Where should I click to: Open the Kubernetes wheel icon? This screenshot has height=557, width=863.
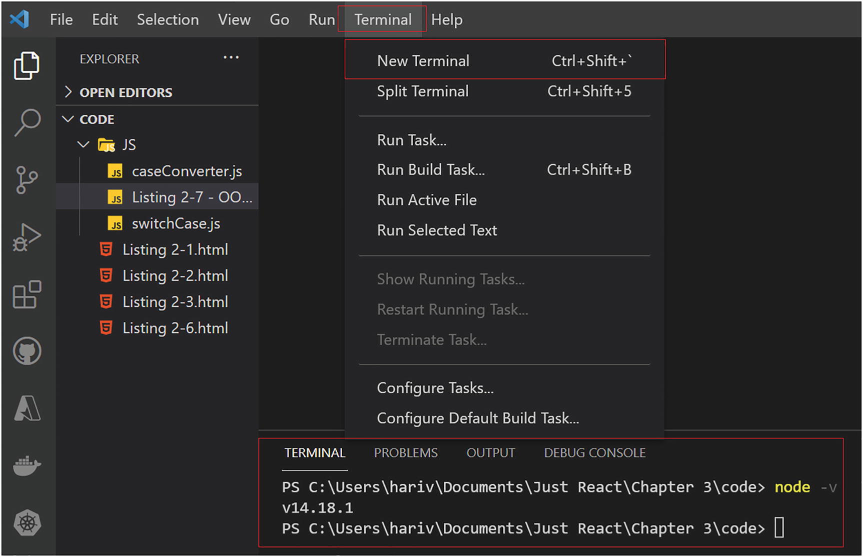(27, 523)
